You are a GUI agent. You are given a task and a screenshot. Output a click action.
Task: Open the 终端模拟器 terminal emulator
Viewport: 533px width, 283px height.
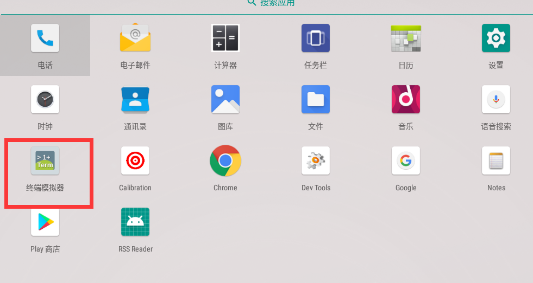(x=45, y=161)
